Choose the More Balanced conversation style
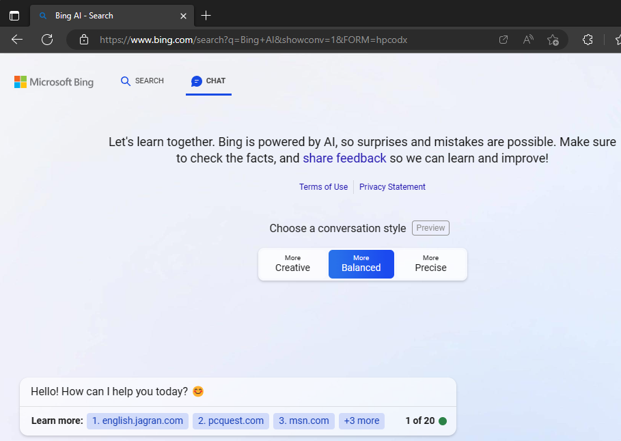Screen dimensions: 621x441 [361, 264]
